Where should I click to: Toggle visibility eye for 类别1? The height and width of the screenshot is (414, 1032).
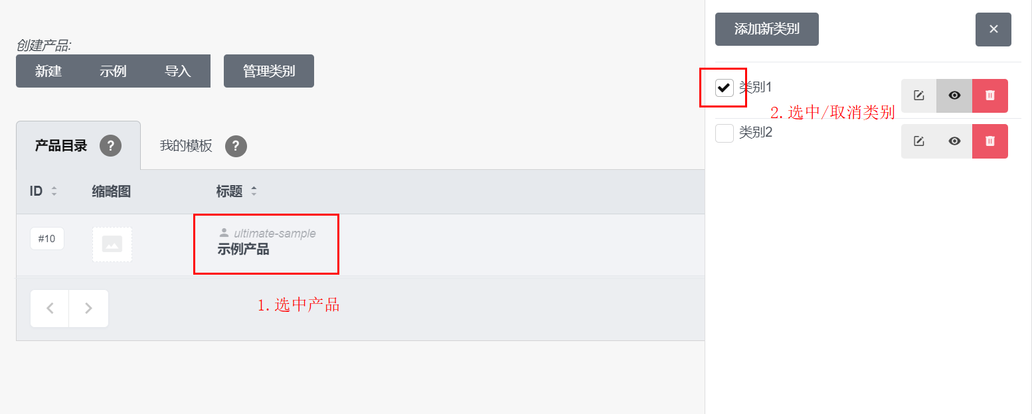(x=954, y=96)
